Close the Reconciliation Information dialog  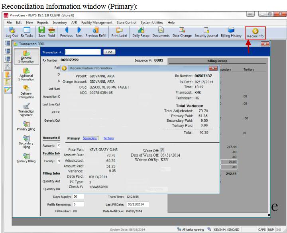[213, 68]
